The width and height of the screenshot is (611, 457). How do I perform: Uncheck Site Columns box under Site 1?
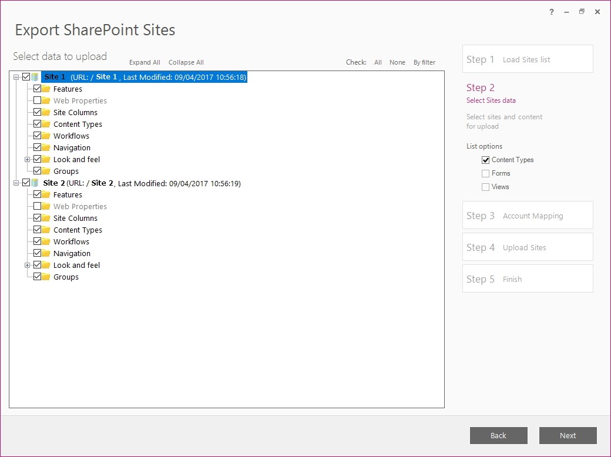(x=38, y=112)
